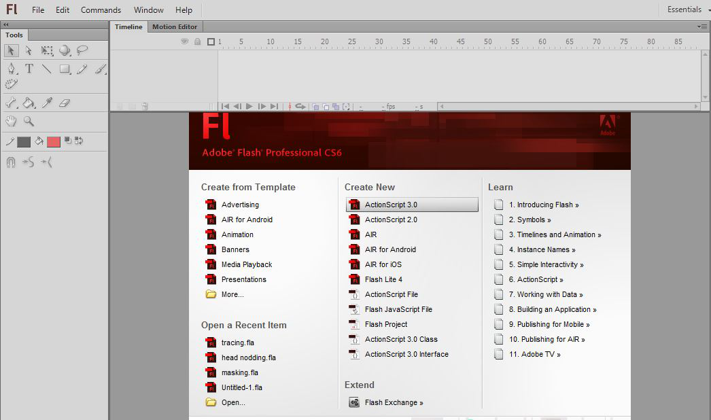Click the Black and White colors icon
This screenshot has height=420, width=711.
(68, 141)
